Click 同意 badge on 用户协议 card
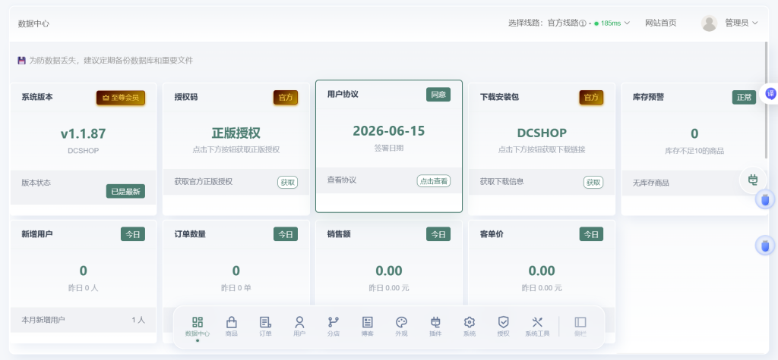 pyautogui.click(x=438, y=95)
